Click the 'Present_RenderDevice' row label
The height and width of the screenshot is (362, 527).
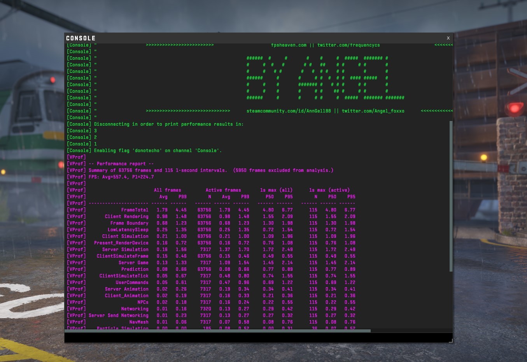[x=121, y=243]
